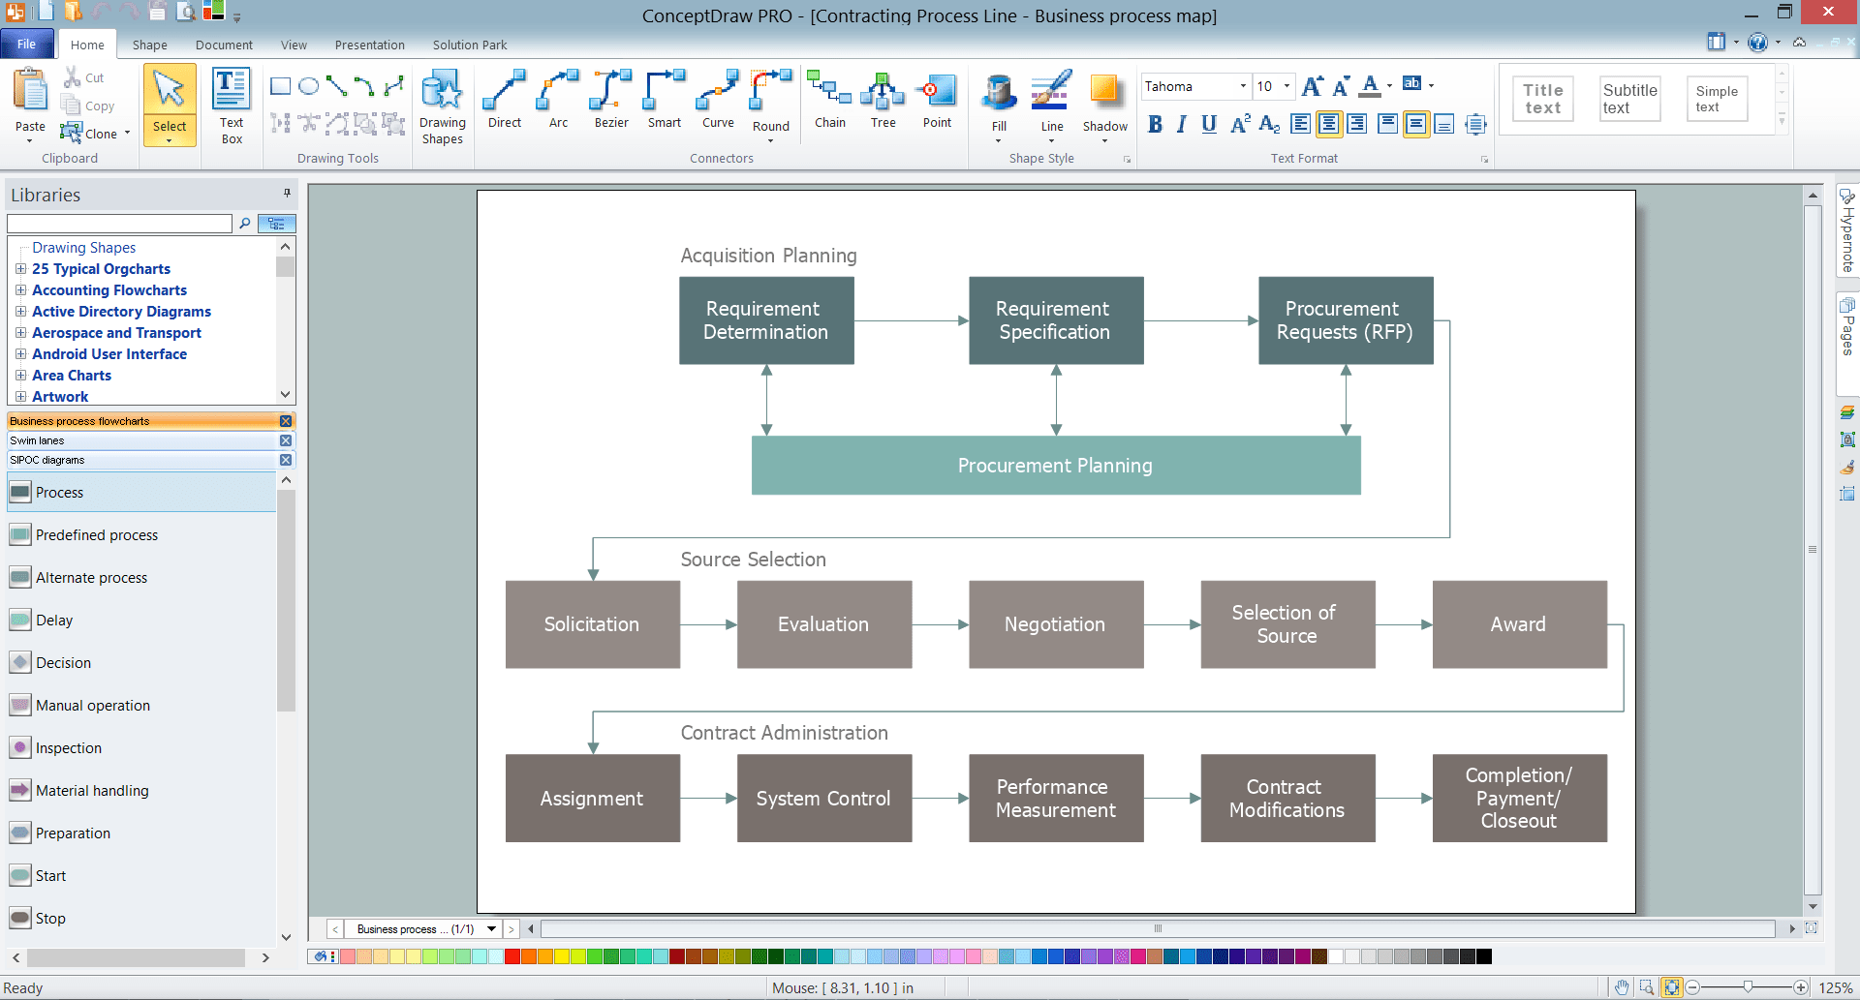Image resolution: width=1860 pixels, height=1000 pixels.
Task: Toggle bold text formatting
Action: tap(1155, 124)
